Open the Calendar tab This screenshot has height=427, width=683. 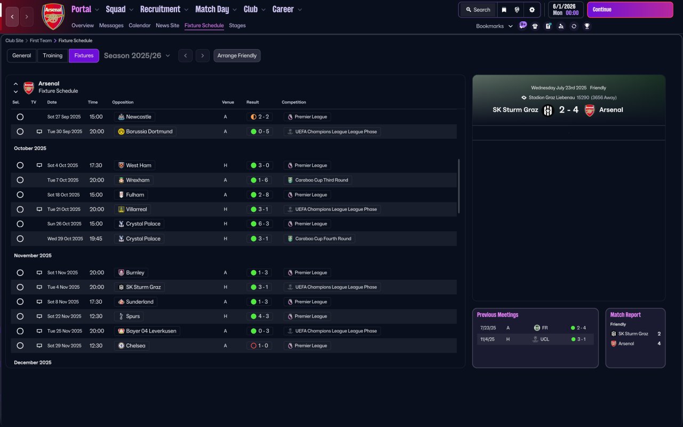click(x=139, y=26)
